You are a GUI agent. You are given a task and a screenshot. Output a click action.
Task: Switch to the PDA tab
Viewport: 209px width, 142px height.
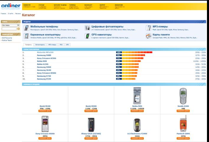(61, 45)
